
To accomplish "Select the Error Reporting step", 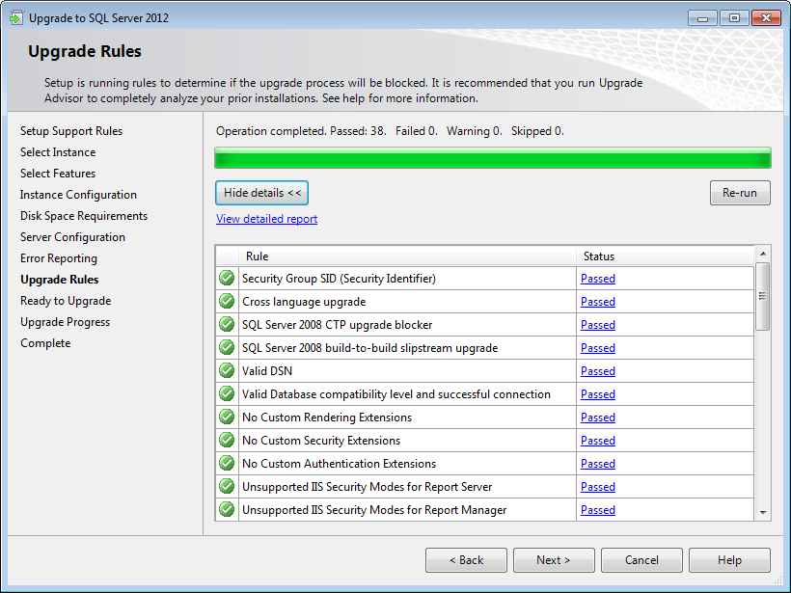I will pos(59,258).
